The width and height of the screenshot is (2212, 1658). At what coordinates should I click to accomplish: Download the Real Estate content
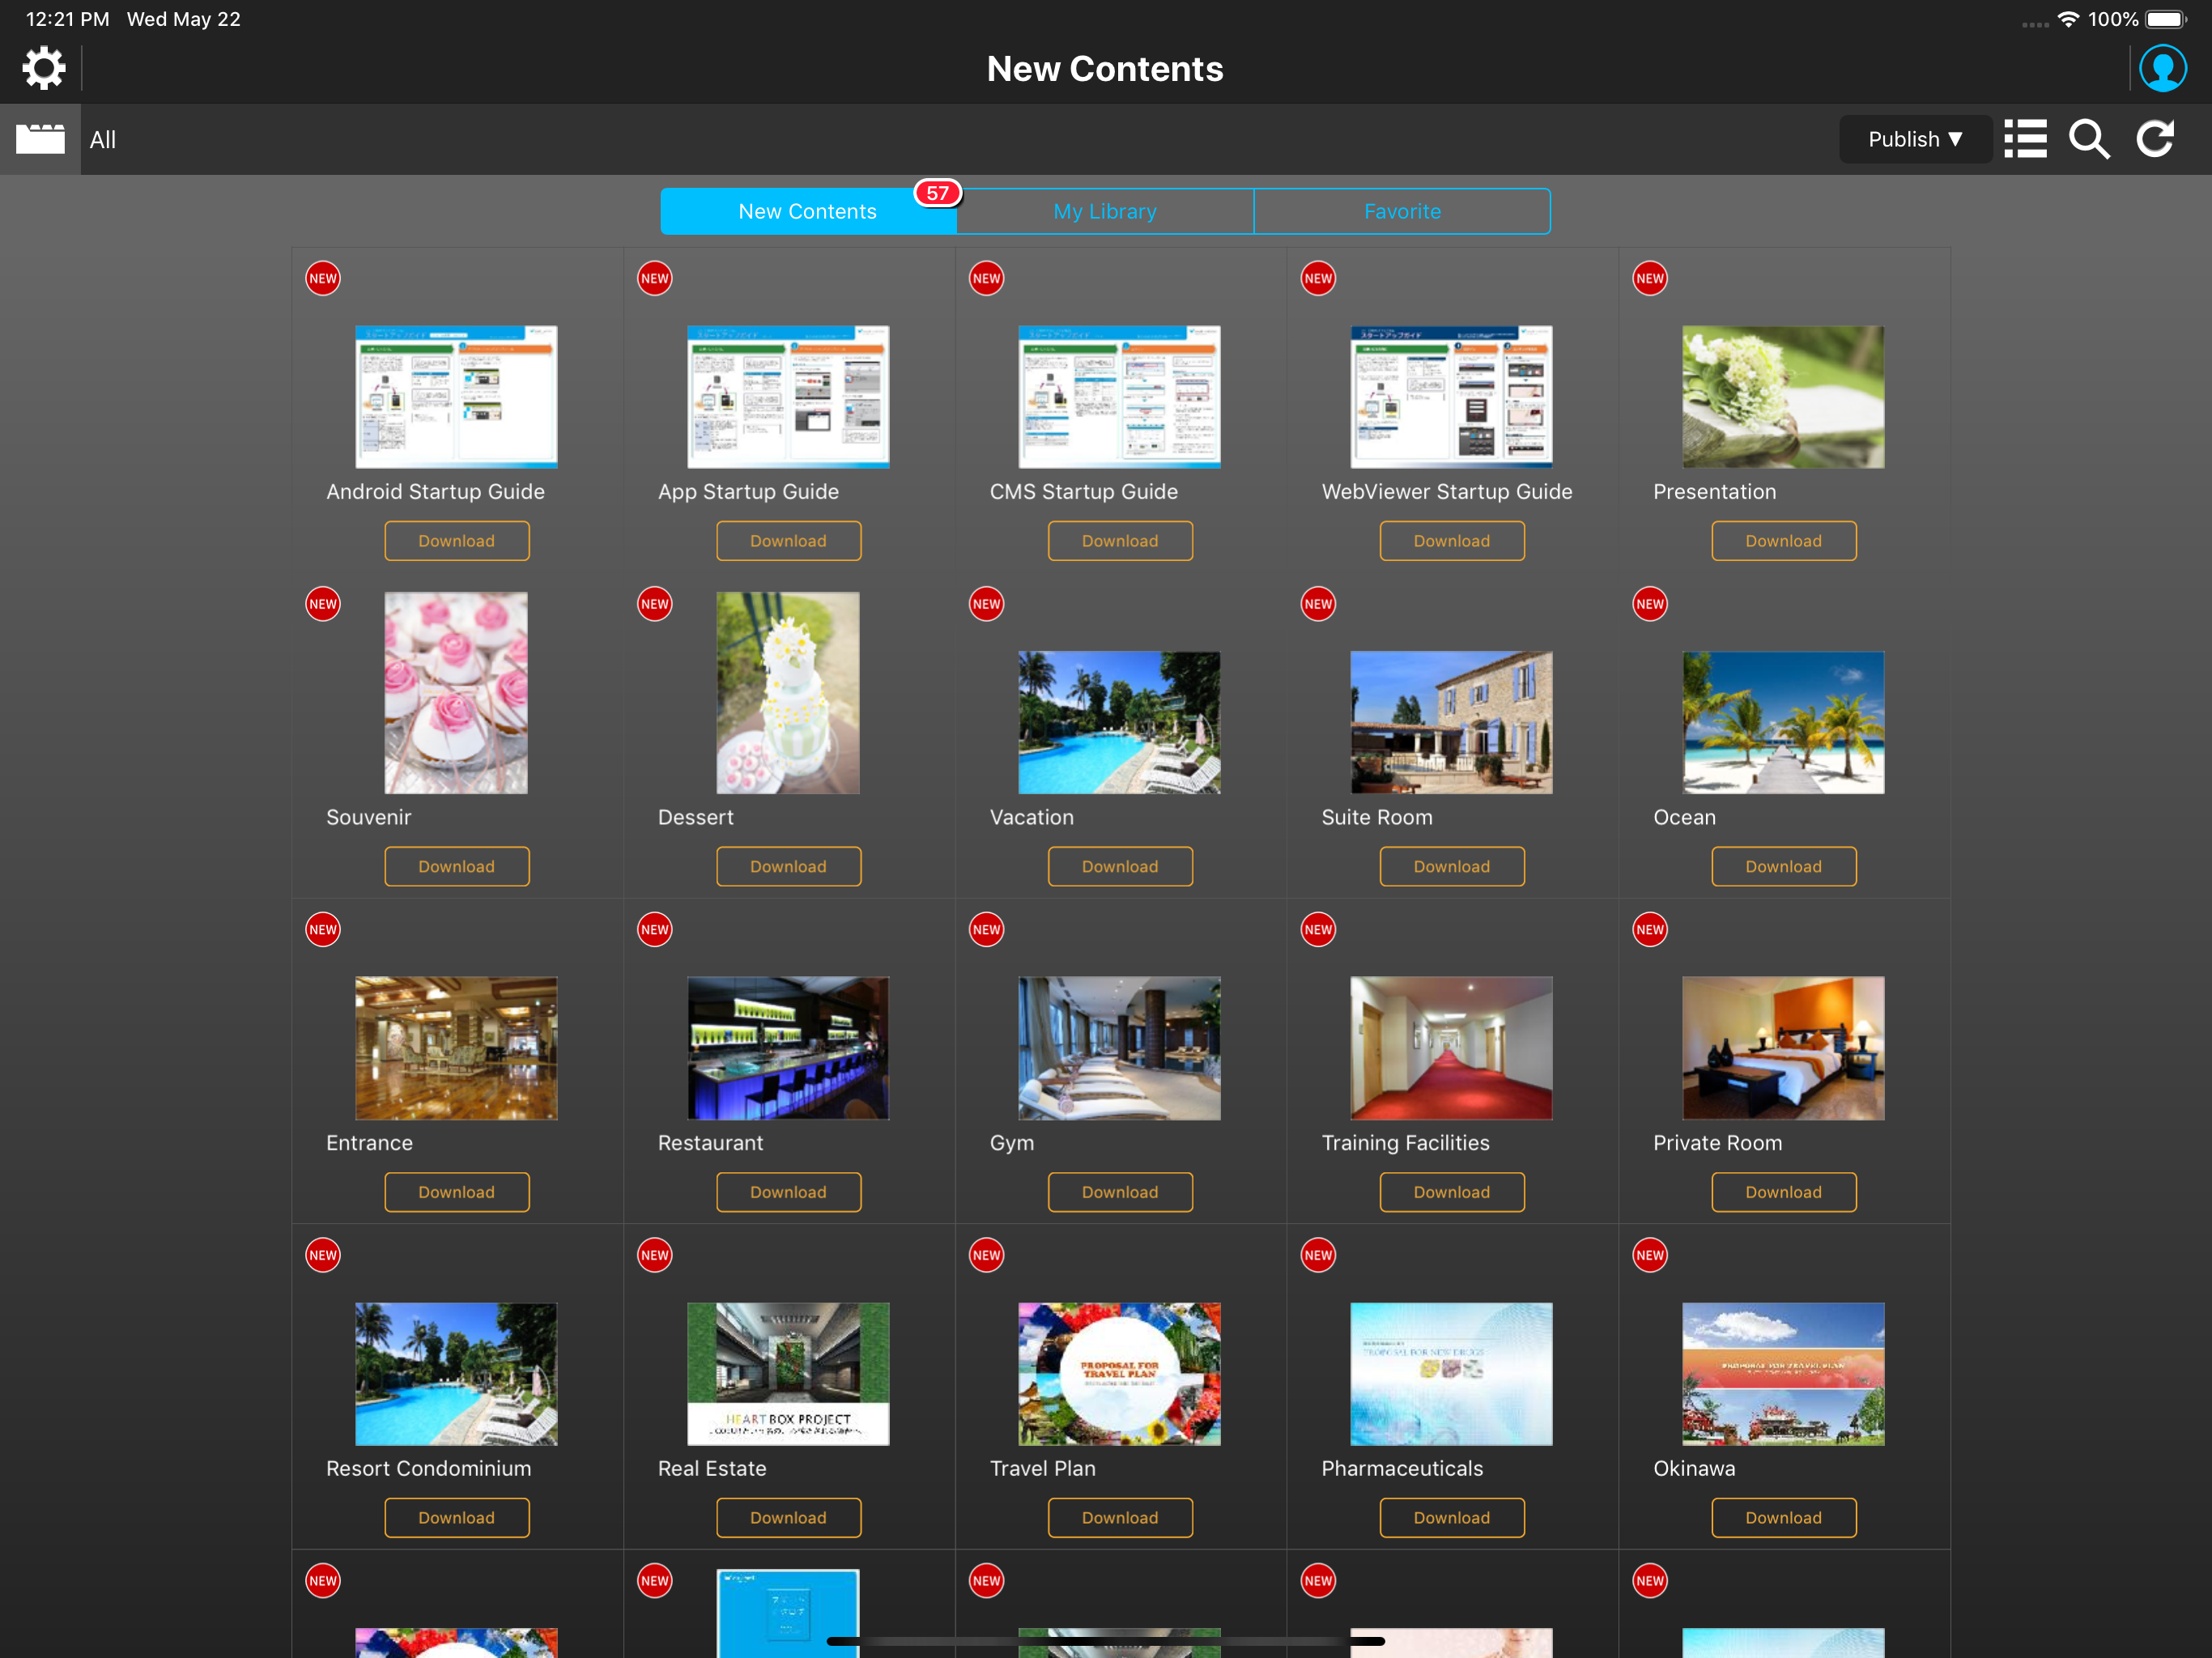(788, 1517)
